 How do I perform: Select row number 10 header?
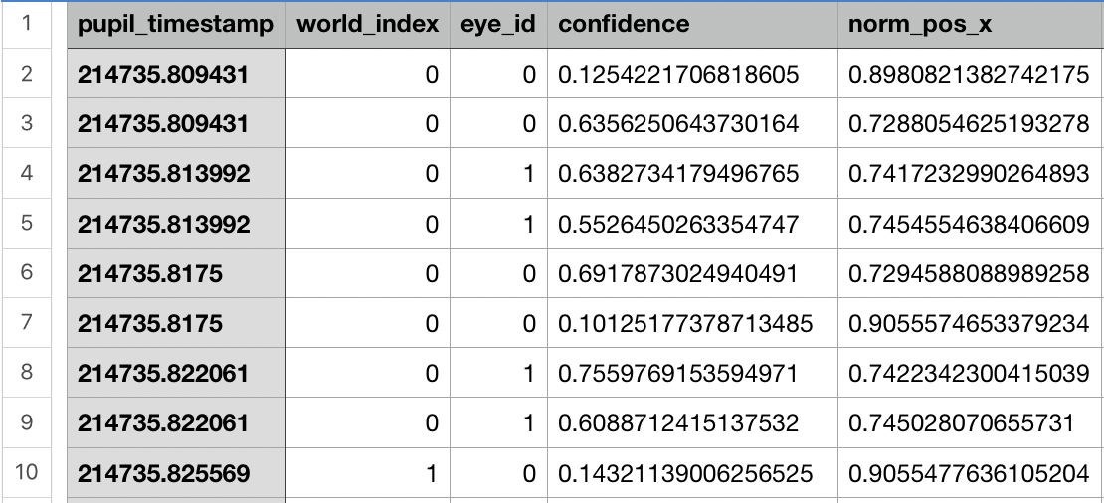coord(26,472)
